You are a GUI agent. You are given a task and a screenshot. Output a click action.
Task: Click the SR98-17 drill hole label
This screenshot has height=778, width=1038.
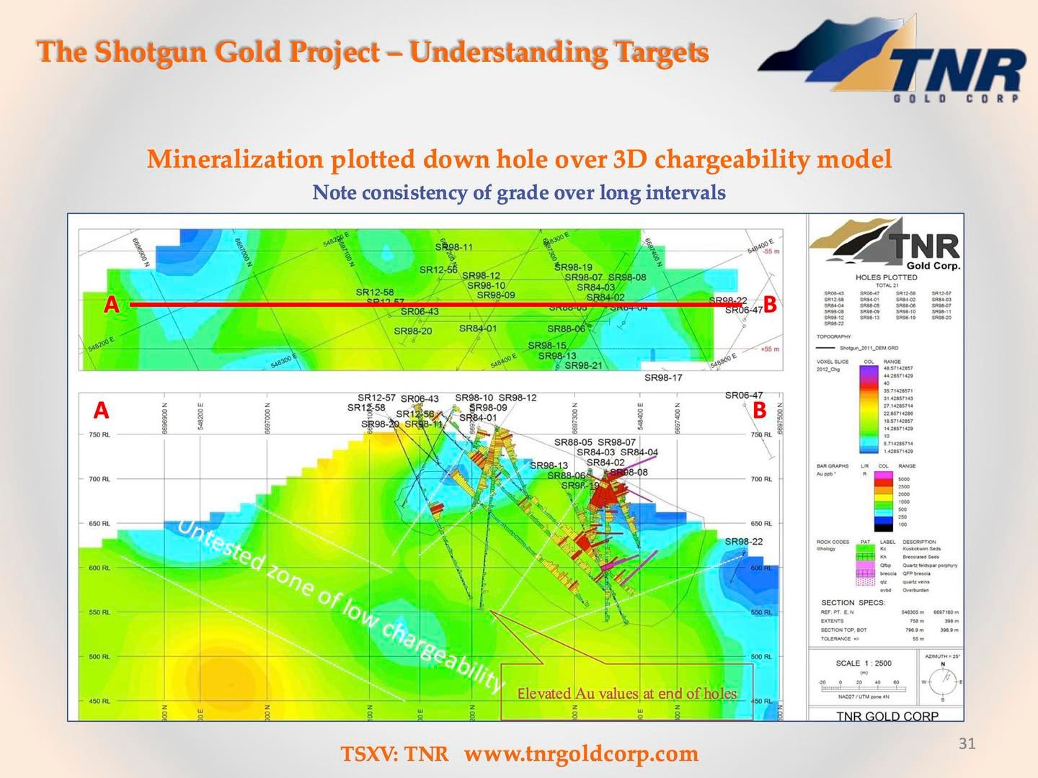click(663, 377)
